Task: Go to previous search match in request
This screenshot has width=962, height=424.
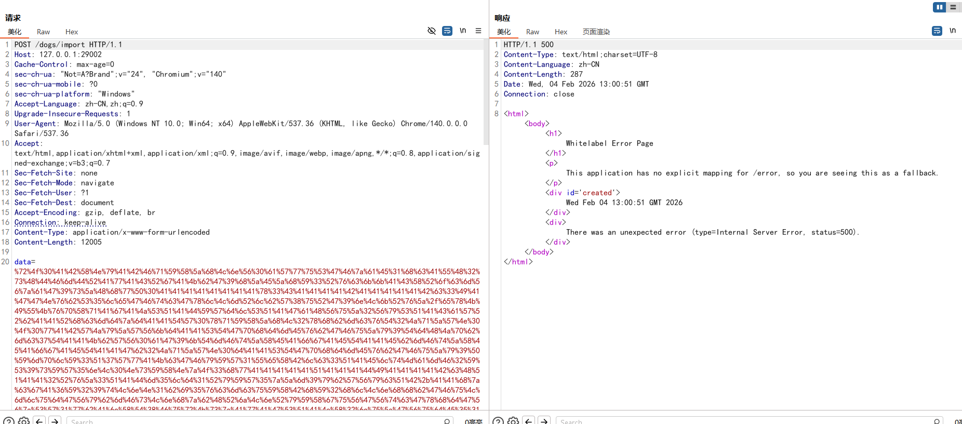Action: (x=39, y=421)
